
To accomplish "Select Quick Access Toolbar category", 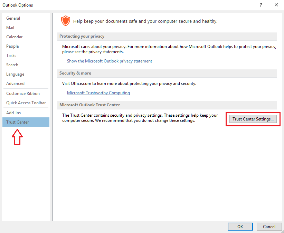I will 26,103.
